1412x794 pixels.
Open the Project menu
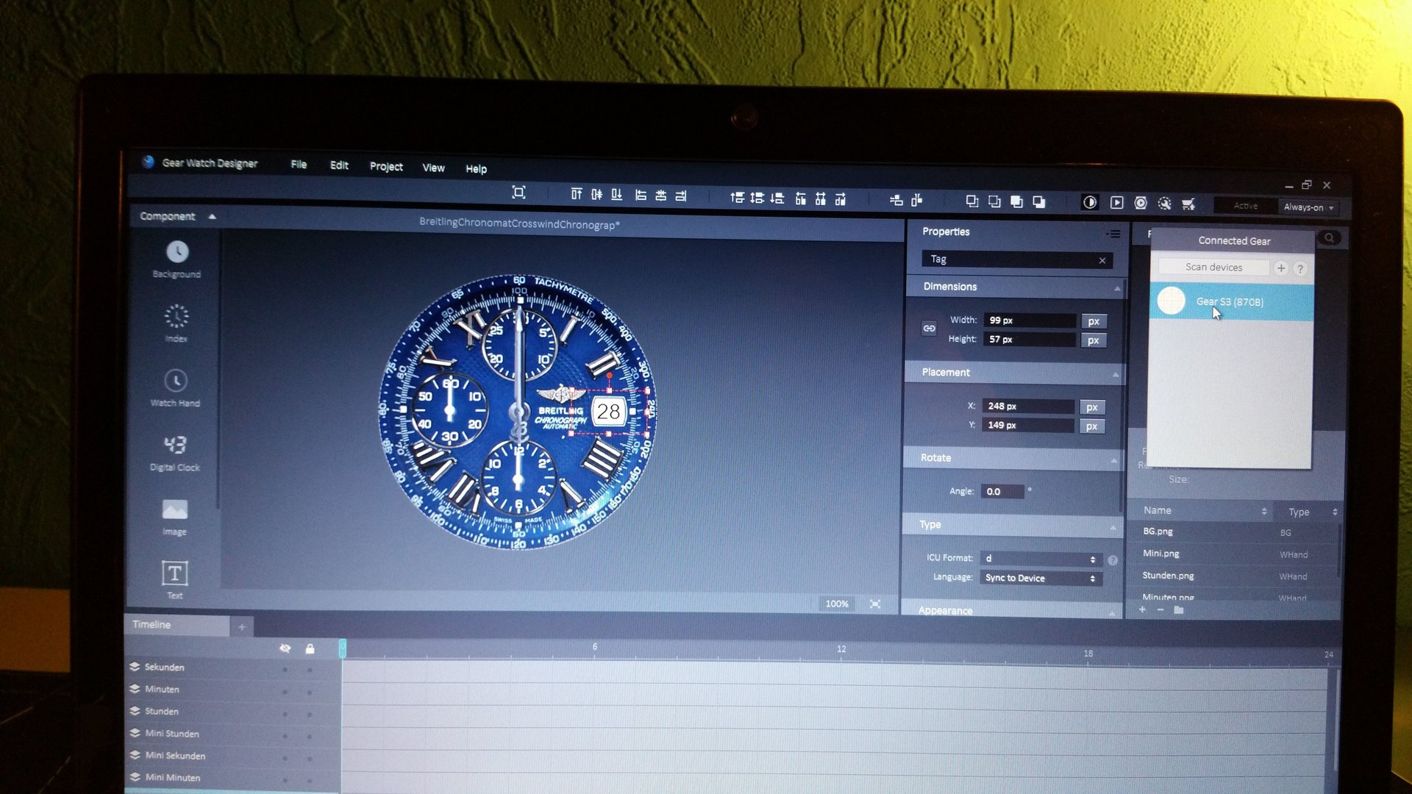pos(386,167)
